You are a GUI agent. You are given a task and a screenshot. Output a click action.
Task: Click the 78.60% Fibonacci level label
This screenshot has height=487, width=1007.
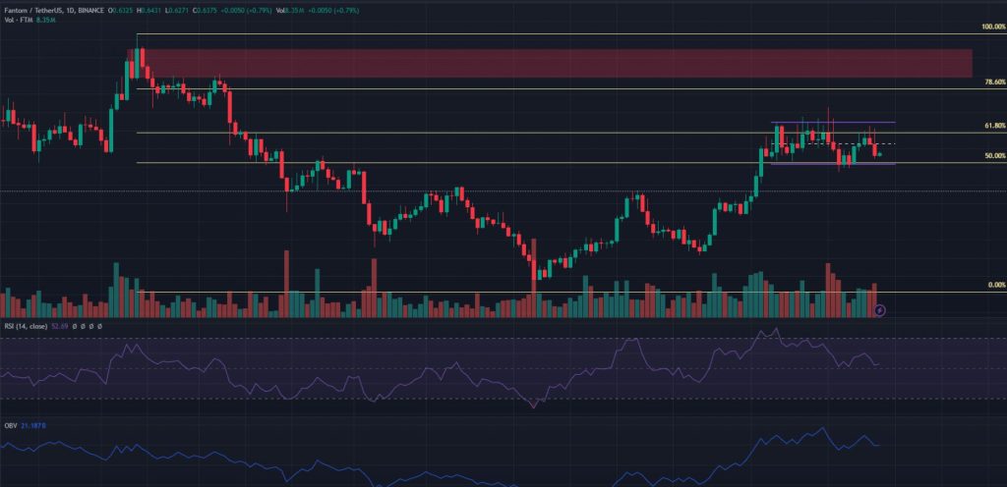(994, 82)
